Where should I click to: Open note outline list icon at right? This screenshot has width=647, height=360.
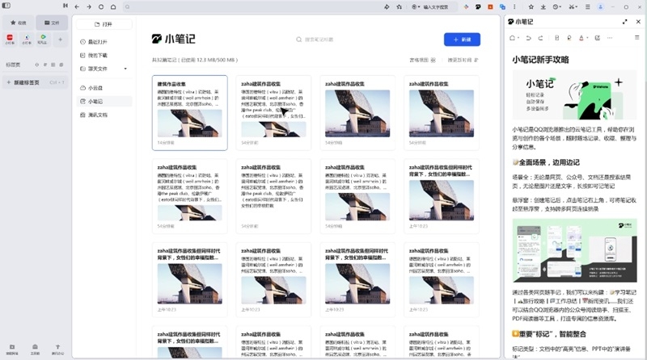point(636,38)
